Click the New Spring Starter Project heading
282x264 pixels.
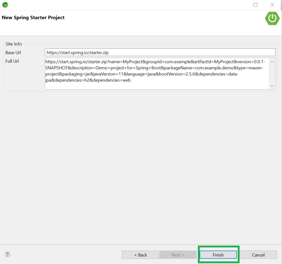33,18
